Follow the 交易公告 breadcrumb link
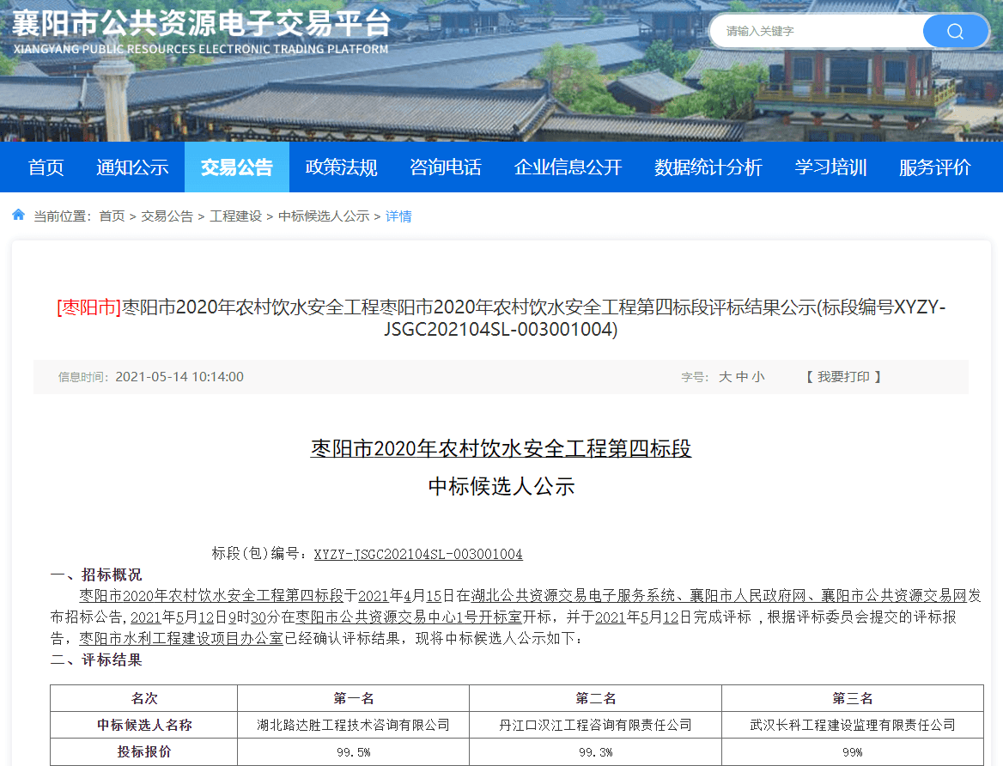 tap(167, 216)
